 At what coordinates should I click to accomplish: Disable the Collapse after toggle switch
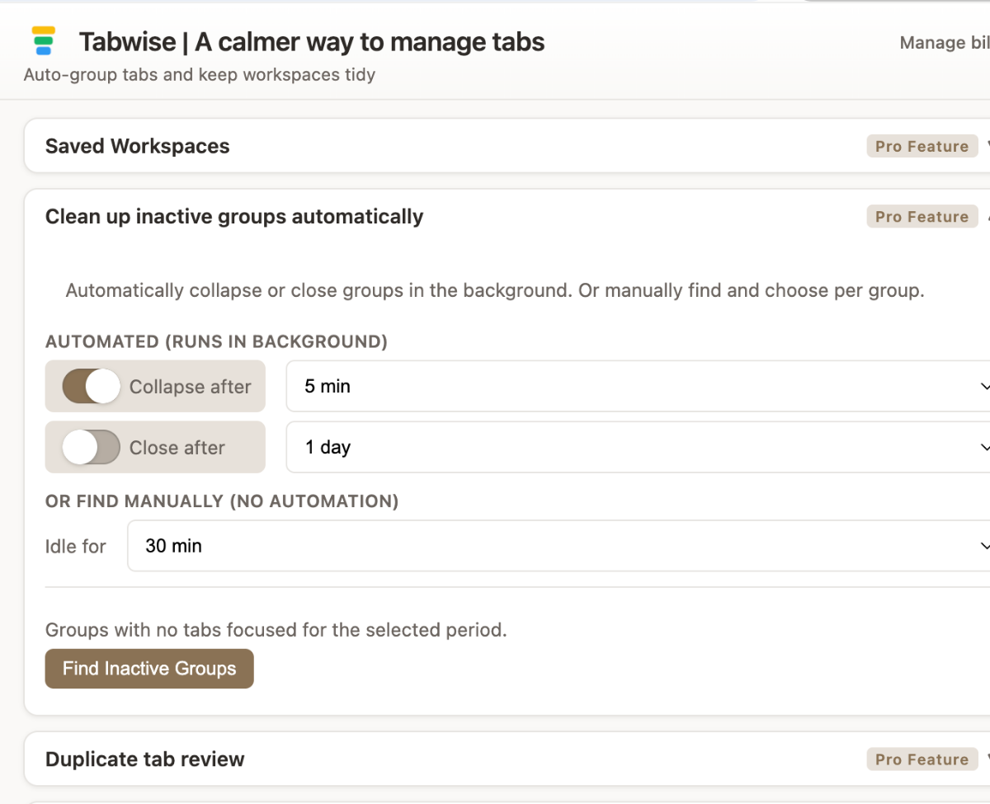click(x=92, y=386)
